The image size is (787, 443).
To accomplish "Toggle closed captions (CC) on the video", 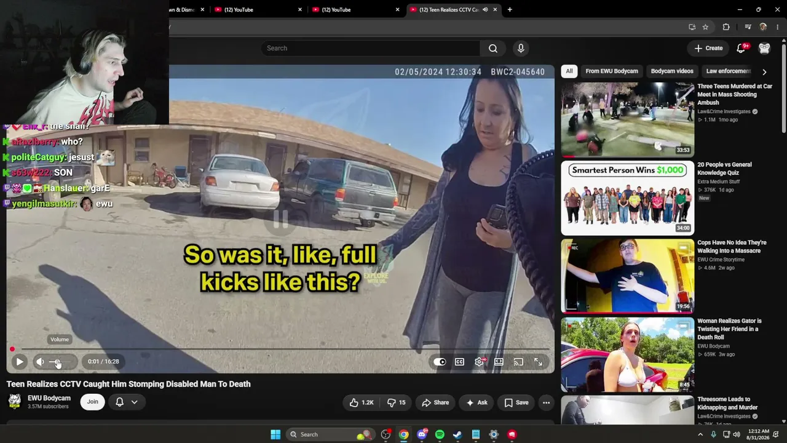I will pos(459,362).
